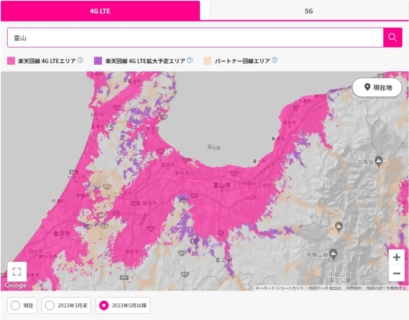Click the 金沢市 label on the map
Viewport: 409px width, 320px height.
click(x=62, y=233)
